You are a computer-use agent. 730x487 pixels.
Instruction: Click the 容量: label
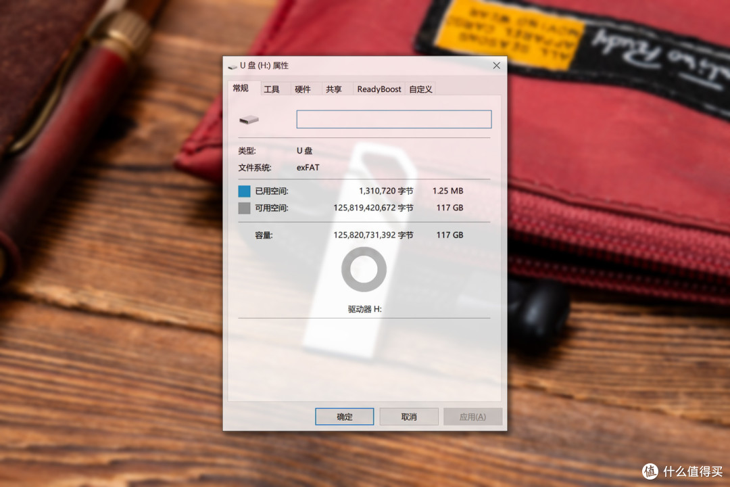point(264,235)
